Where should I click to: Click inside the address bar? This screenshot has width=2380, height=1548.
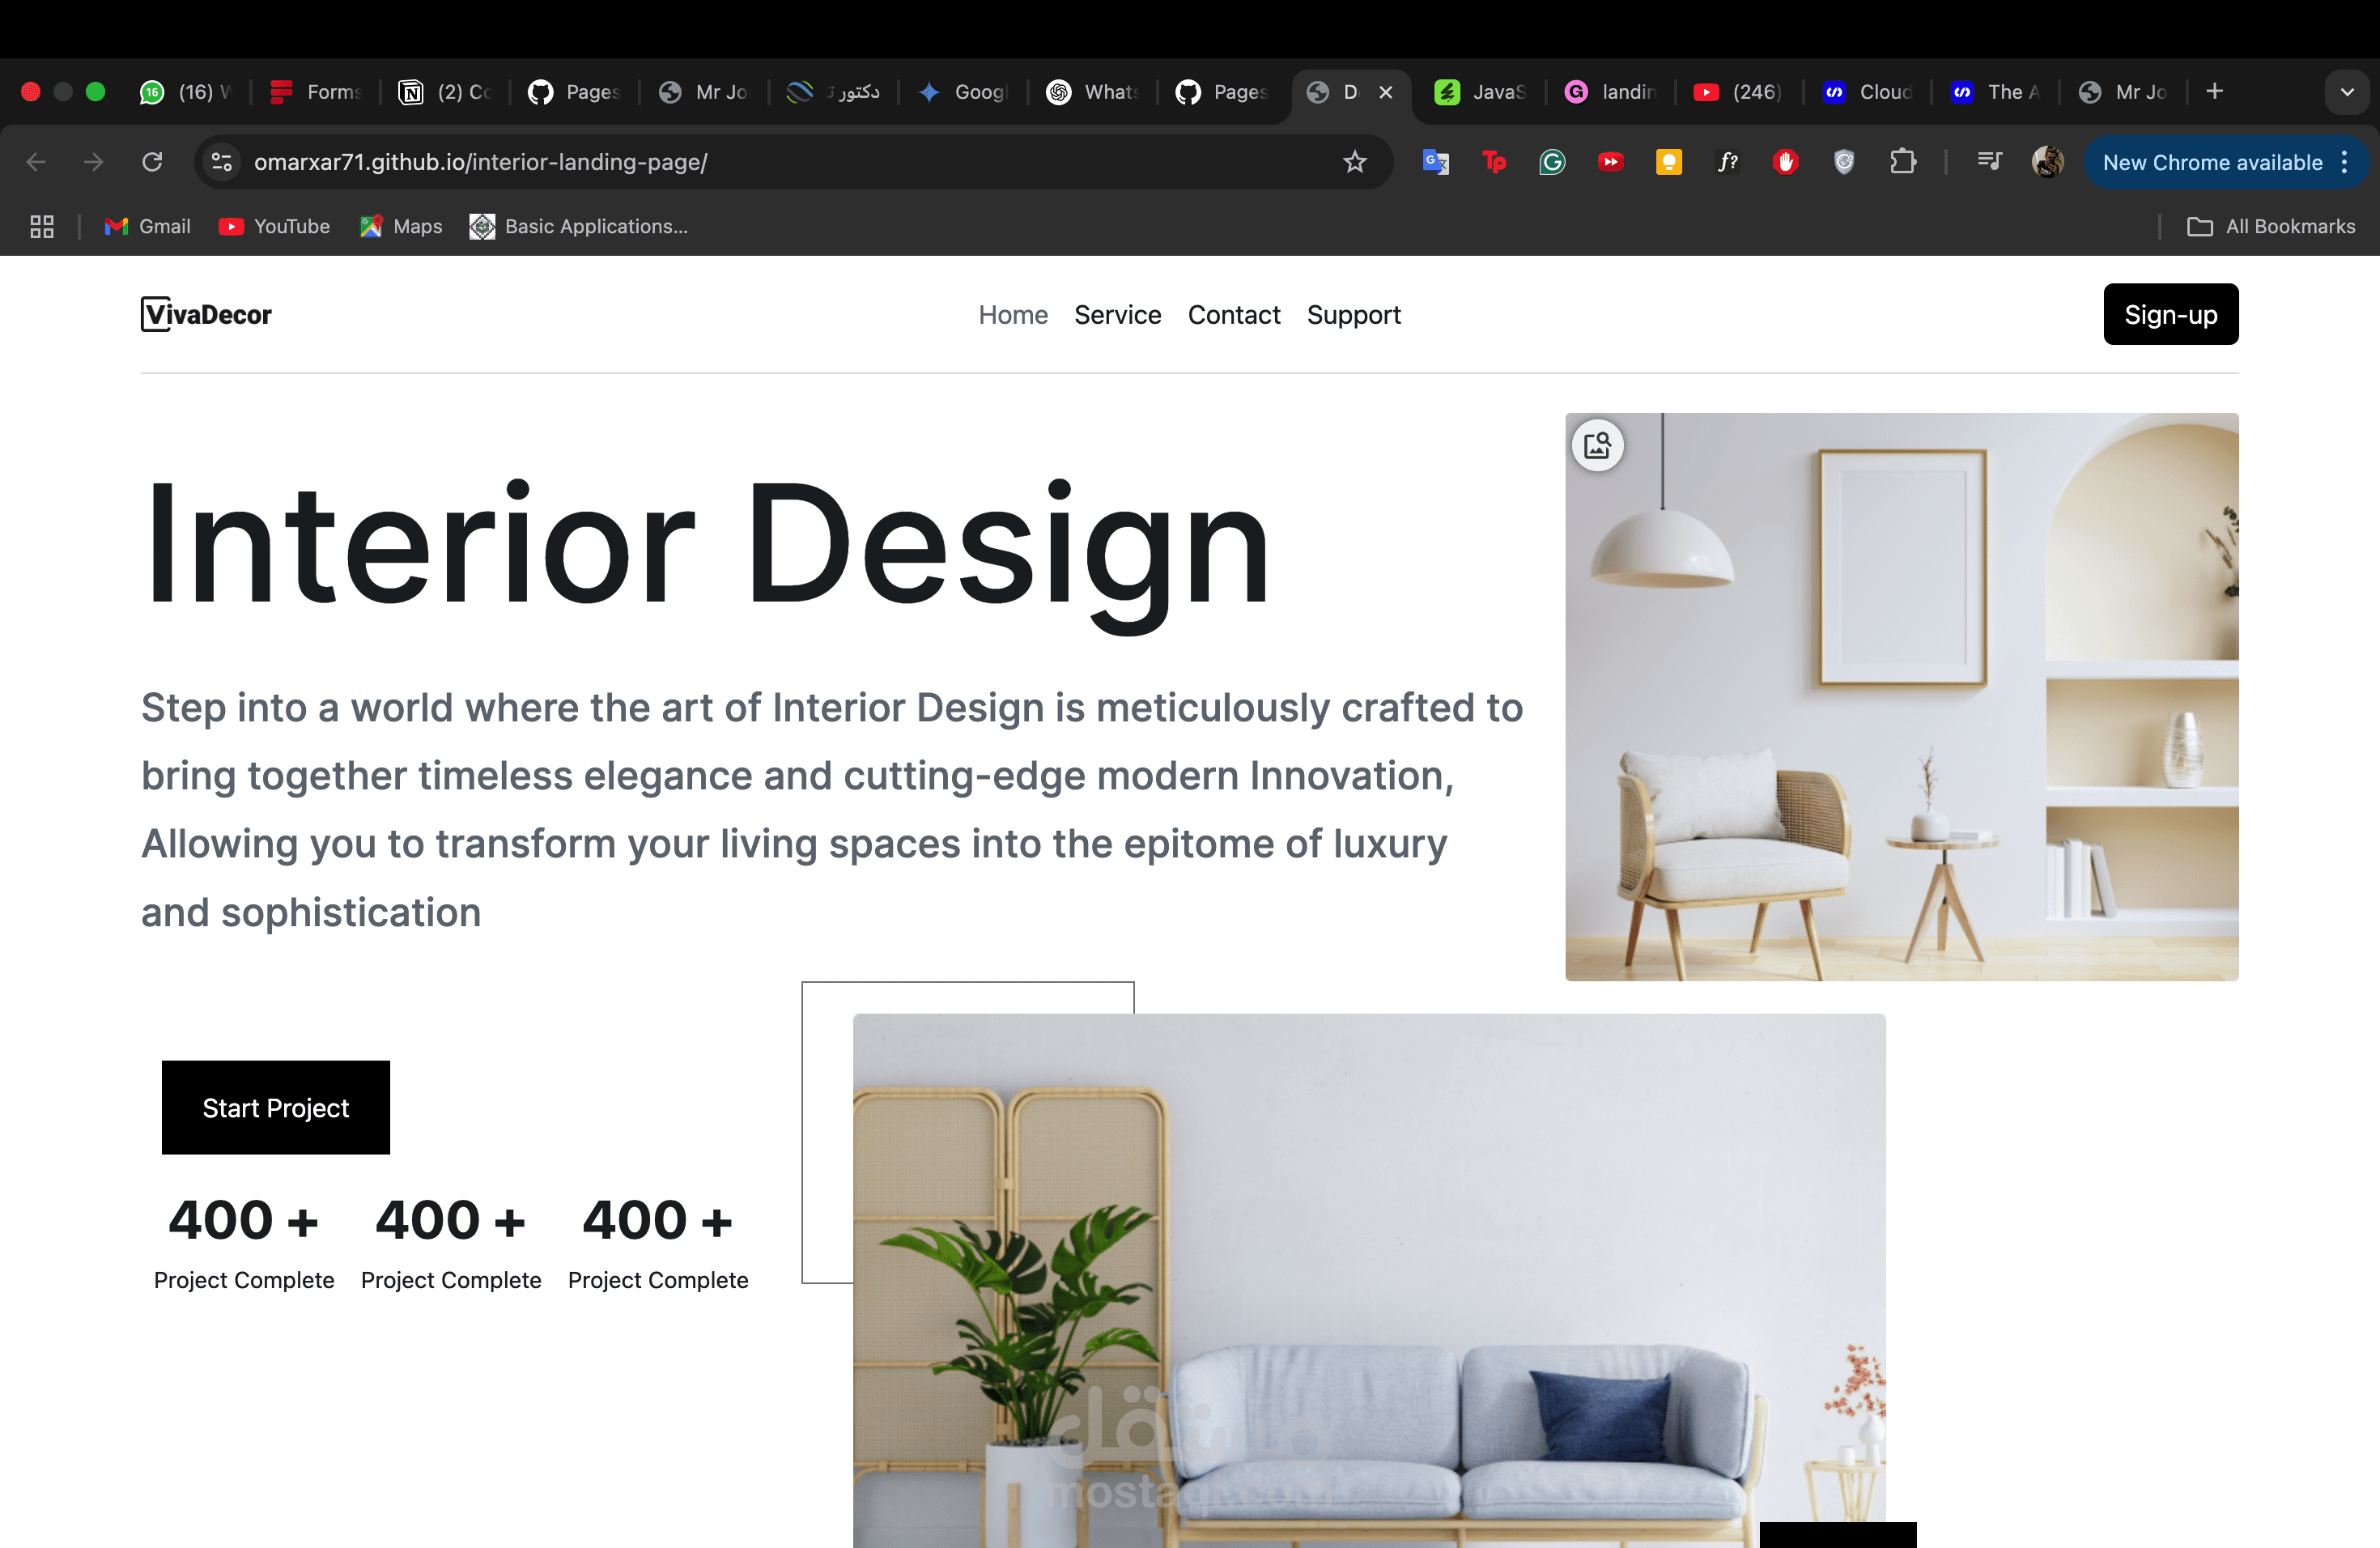(x=700, y=162)
